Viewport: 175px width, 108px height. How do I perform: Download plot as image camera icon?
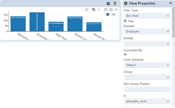click(x=87, y=10)
